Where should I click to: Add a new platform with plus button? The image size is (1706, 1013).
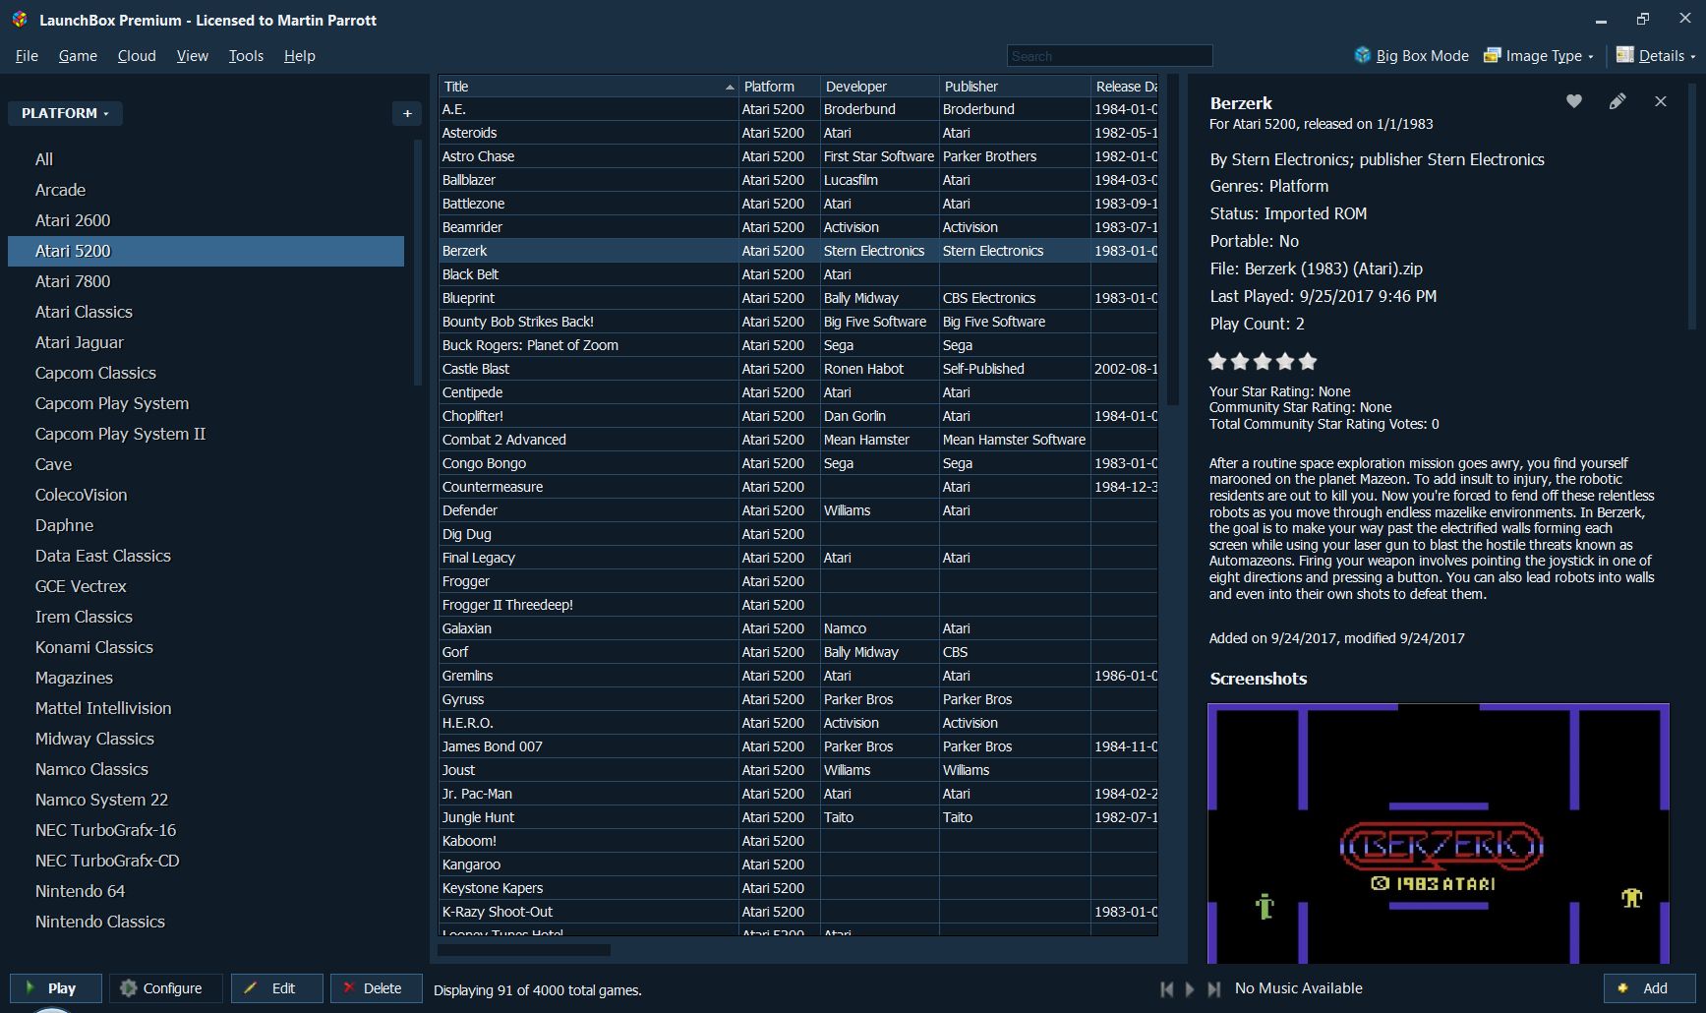[x=407, y=113]
